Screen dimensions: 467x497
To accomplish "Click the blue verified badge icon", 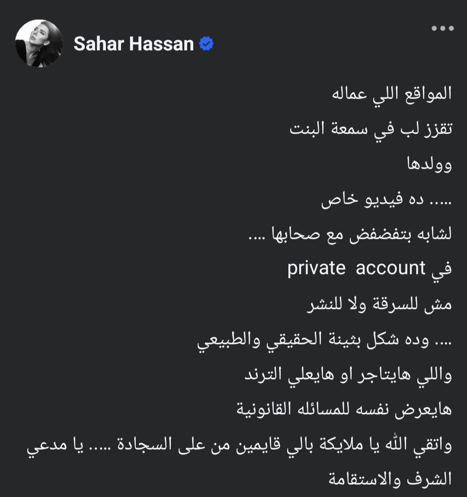I will [x=206, y=42].
